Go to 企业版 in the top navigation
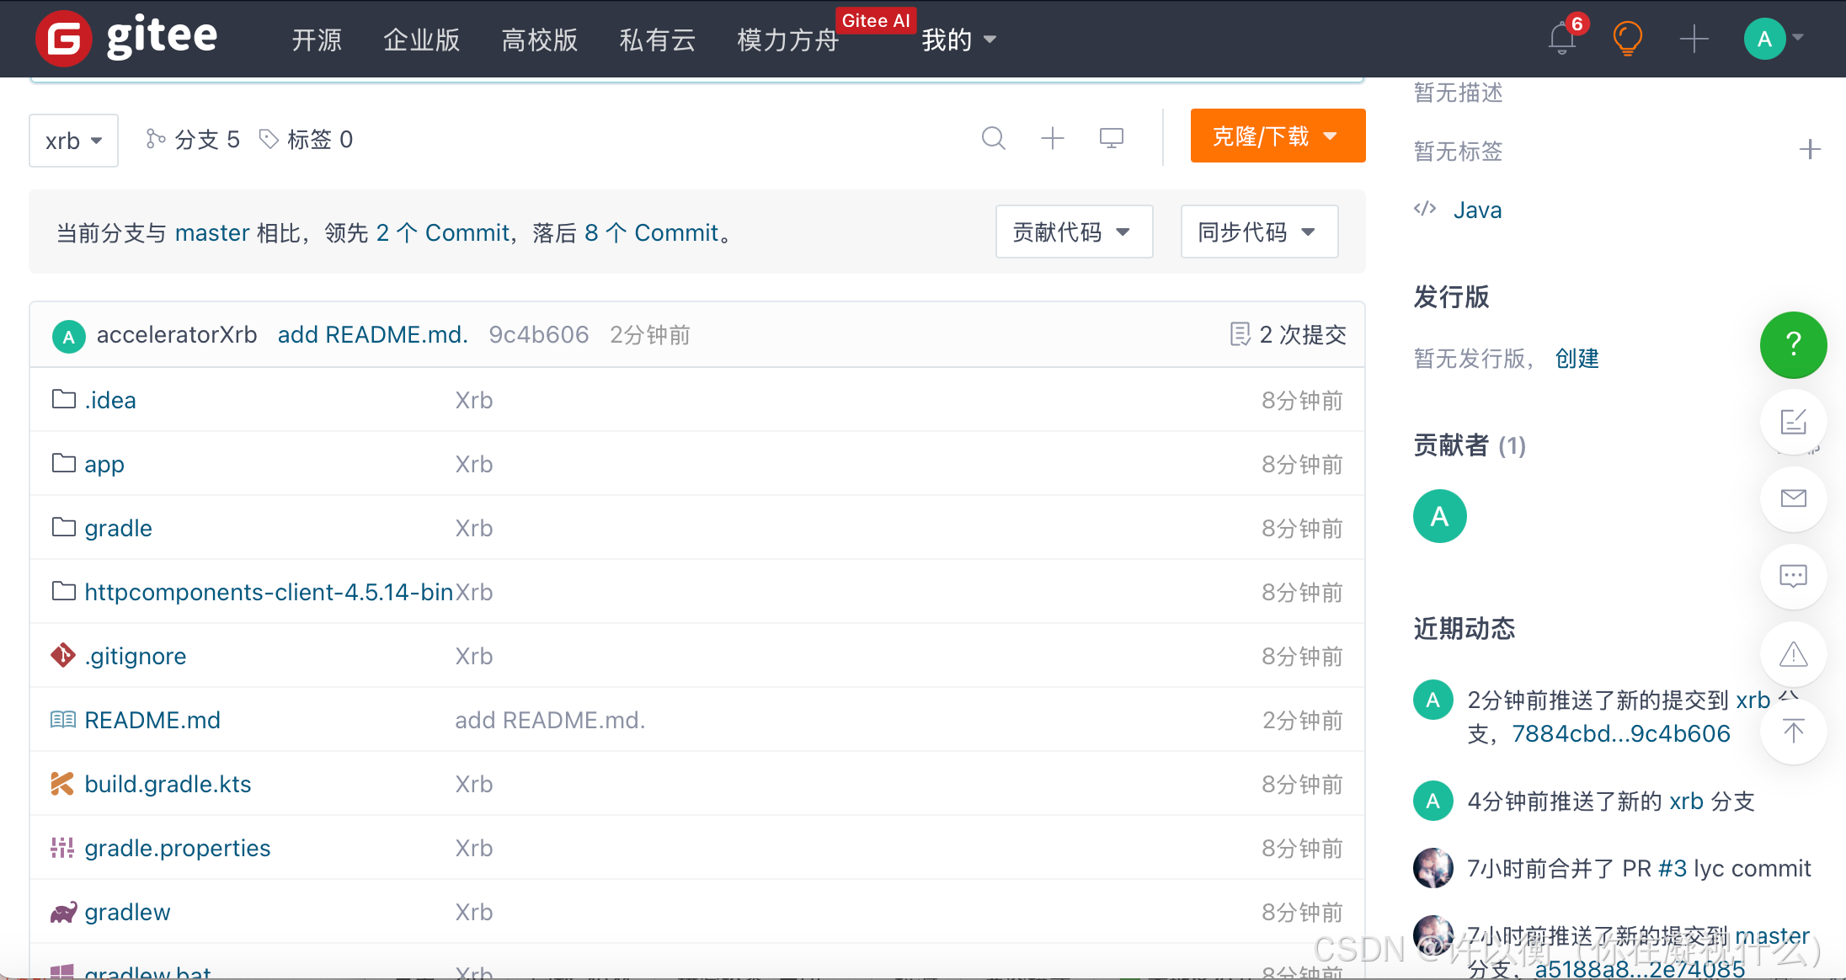1846x980 pixels. [421, 40]
